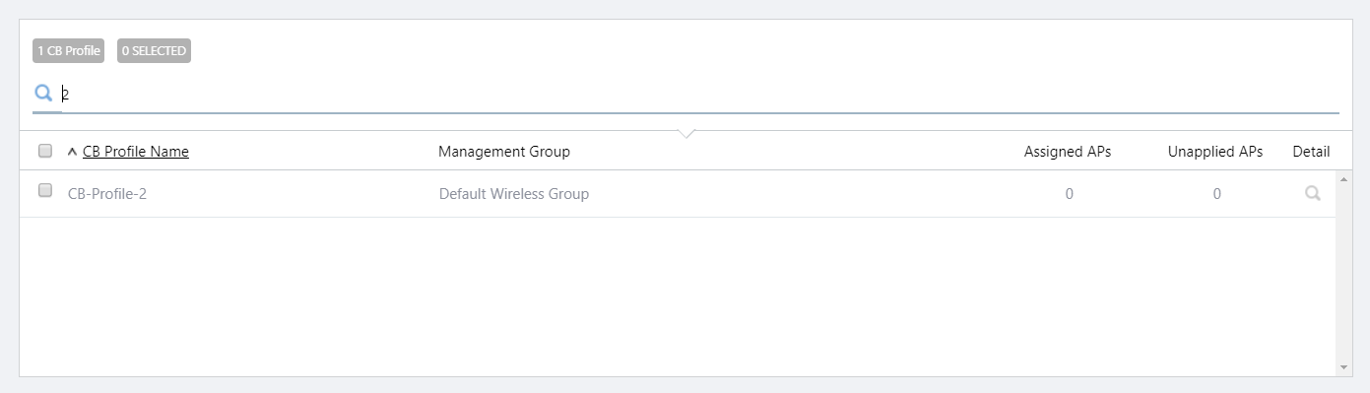Screen dimensions: 1370x393
Task: Click the vertical scrollbar track
Action: tap(1343, 274)
